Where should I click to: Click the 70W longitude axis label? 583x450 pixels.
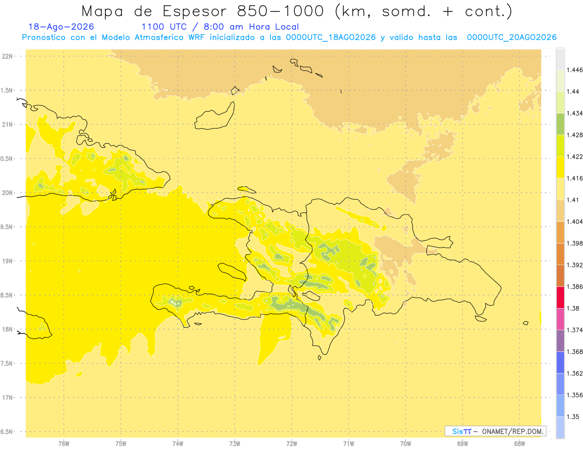(406, 444)
